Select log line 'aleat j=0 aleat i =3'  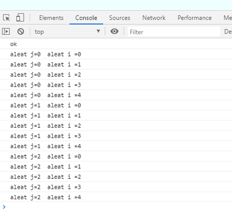[116, 85]
